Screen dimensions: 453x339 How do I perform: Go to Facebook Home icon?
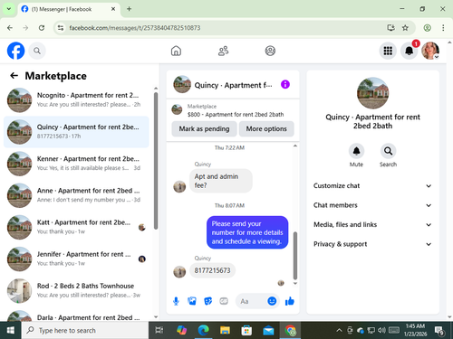coord(176,51)
